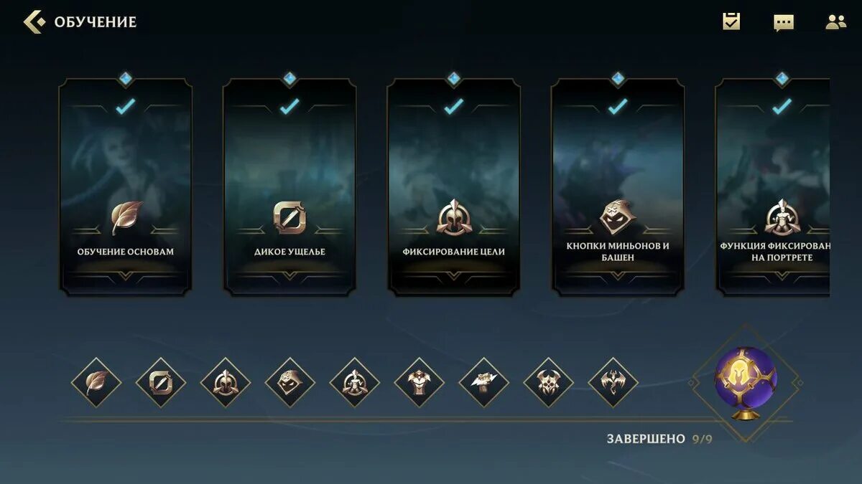Select the leaf icon in the progress row
This screenshot has width=862, height=484.
tap(96, 382)
